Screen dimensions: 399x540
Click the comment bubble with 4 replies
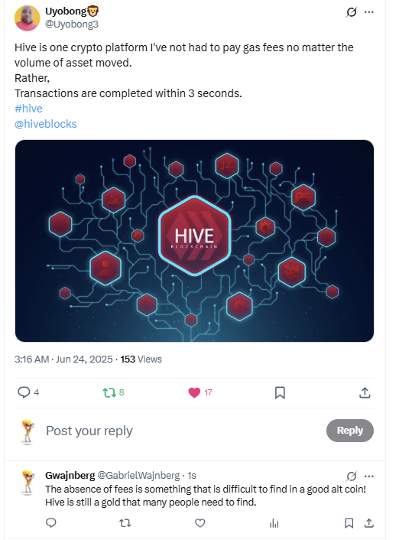pyautogui.click(x=28, y=392)
